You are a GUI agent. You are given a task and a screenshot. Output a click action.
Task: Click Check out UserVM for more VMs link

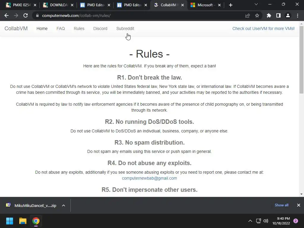(x=263, y=28)
